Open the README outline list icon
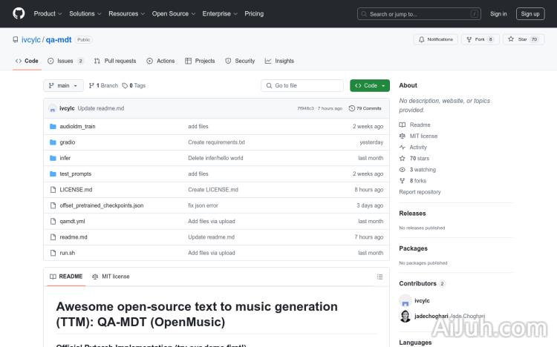Screen dimensions: 557x347 click(x=380, y=277)
